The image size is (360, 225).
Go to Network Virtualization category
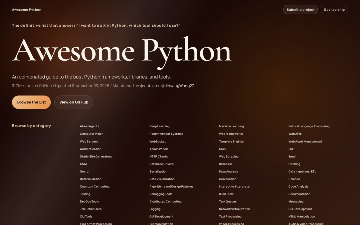point(234,209)
